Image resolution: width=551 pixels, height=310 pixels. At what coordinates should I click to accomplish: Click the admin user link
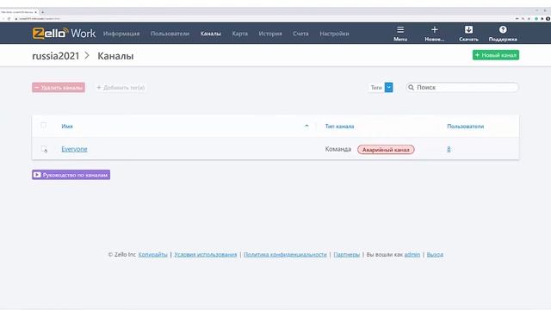pos(412,255)
